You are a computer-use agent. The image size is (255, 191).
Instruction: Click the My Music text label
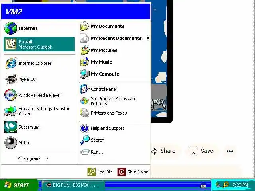pyautogui.click(x=101, y=62)
